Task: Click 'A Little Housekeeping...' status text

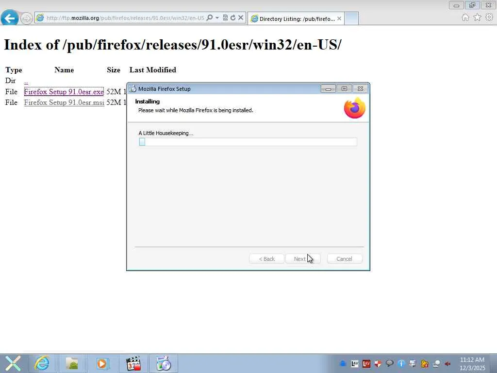Action: [x=166, y=133]
